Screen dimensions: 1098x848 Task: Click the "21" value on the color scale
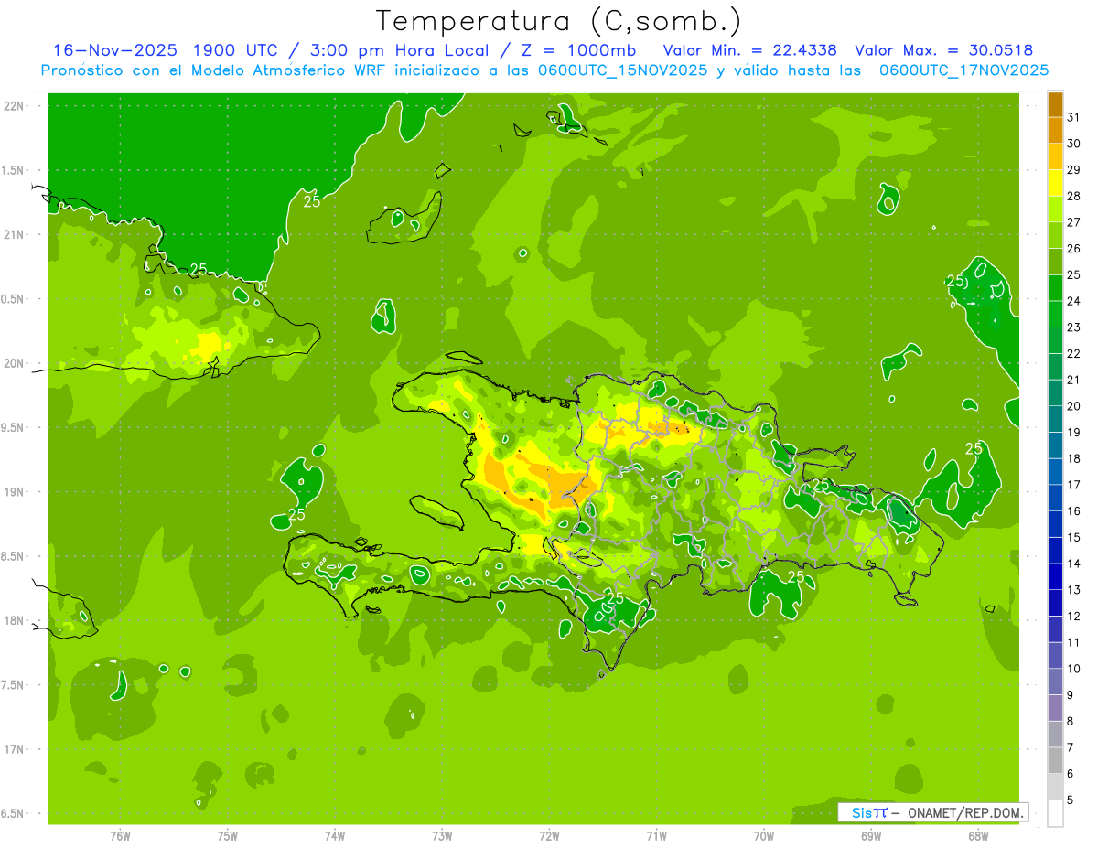point(1074,380)
